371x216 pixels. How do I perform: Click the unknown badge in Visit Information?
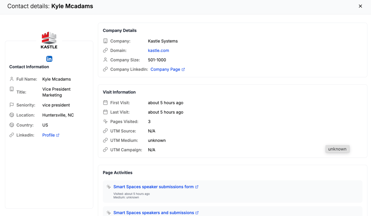(337, 149)
